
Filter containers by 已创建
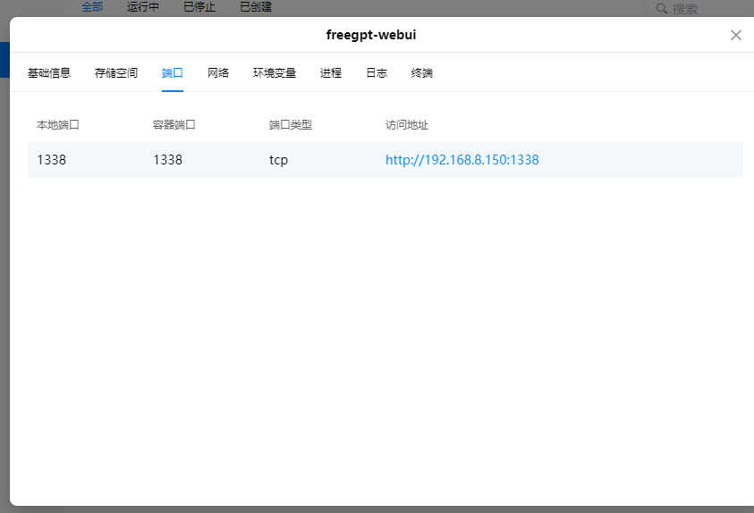pyautogui.click(x=256, y=7)
